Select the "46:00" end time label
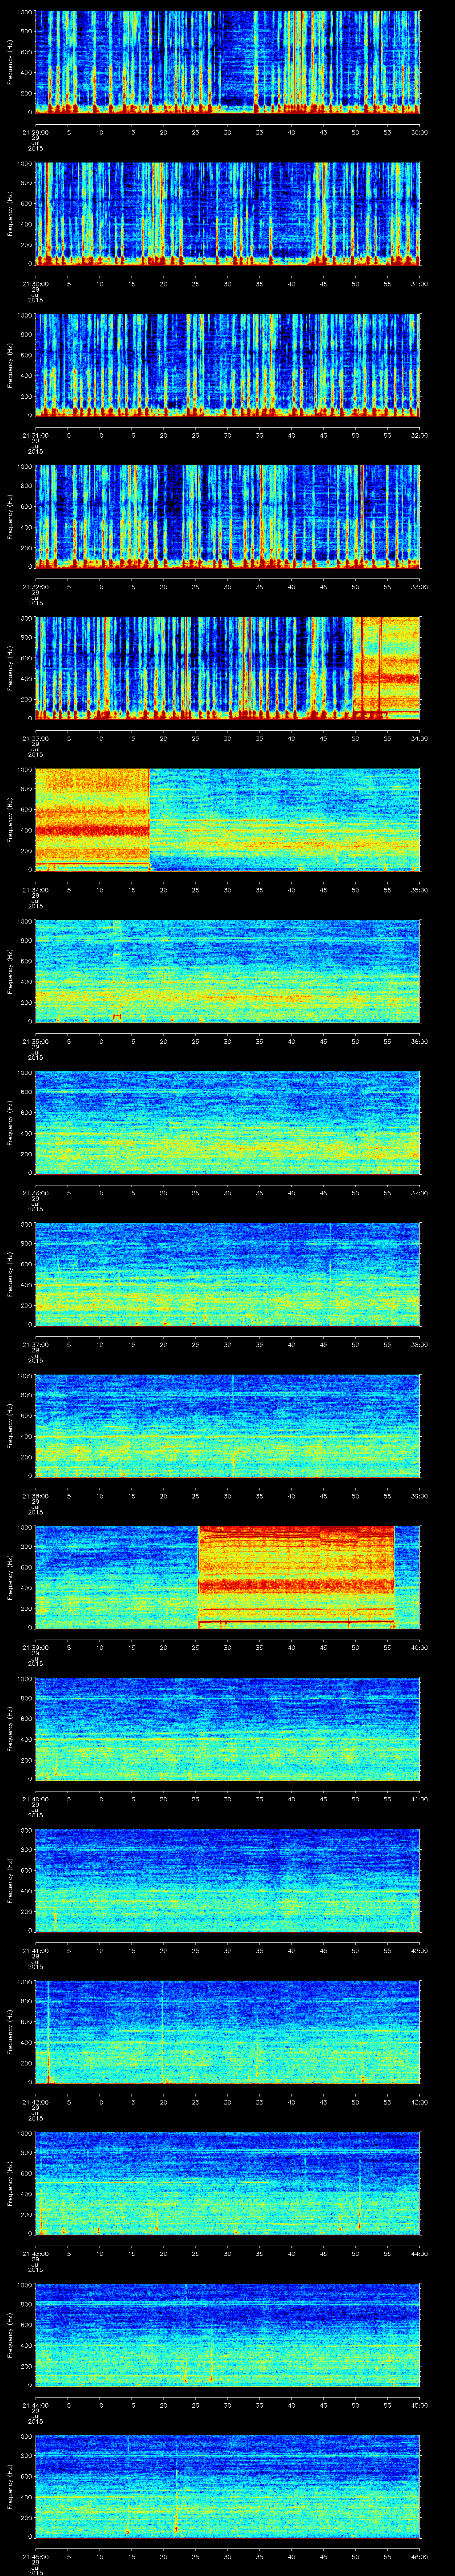The width and height of the screenshot is (455, 2576). (x=420, y=2557)
